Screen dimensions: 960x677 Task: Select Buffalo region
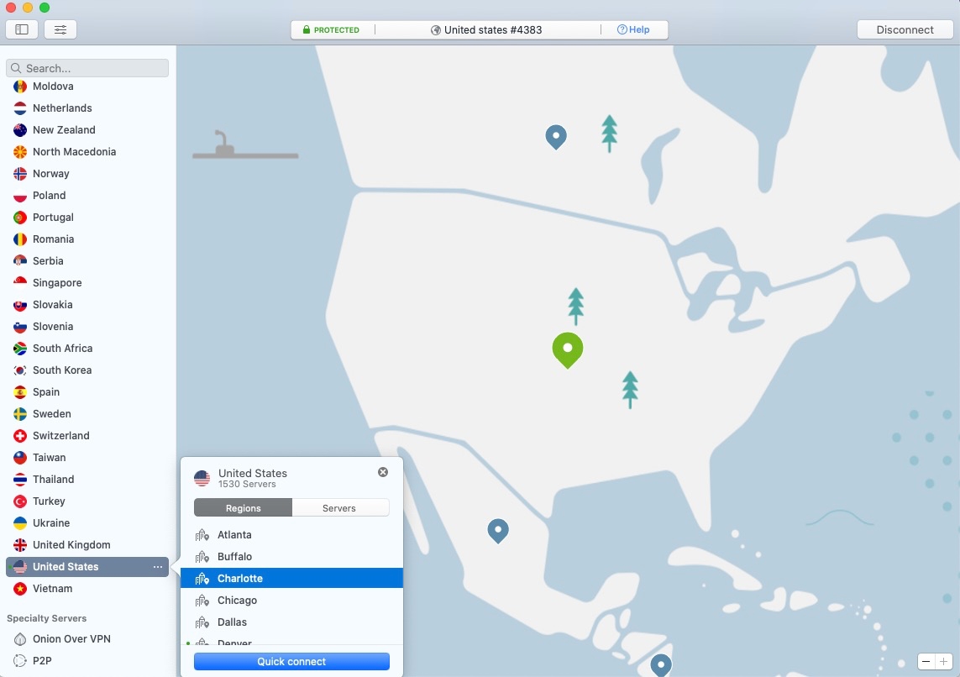point(291,556)
